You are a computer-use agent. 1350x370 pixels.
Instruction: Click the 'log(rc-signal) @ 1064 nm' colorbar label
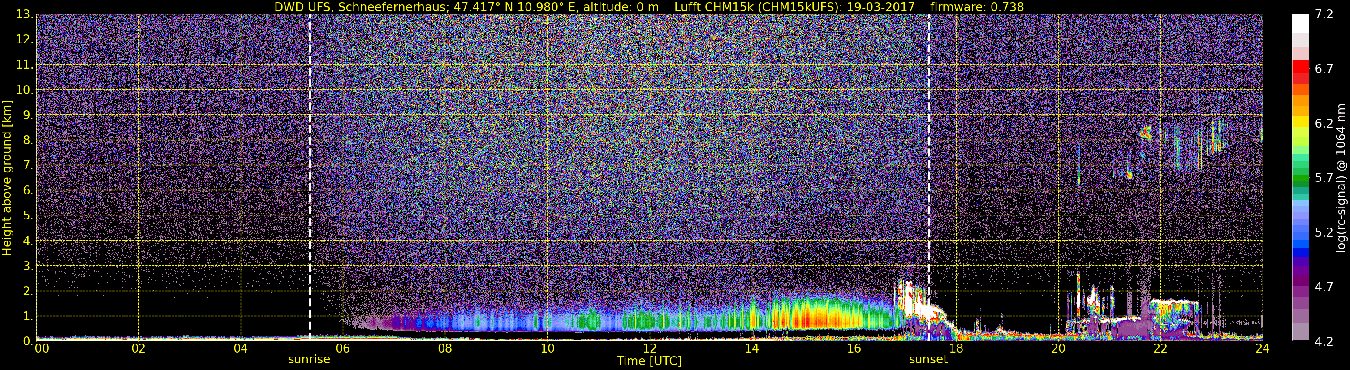click(x=1342, y=178)
